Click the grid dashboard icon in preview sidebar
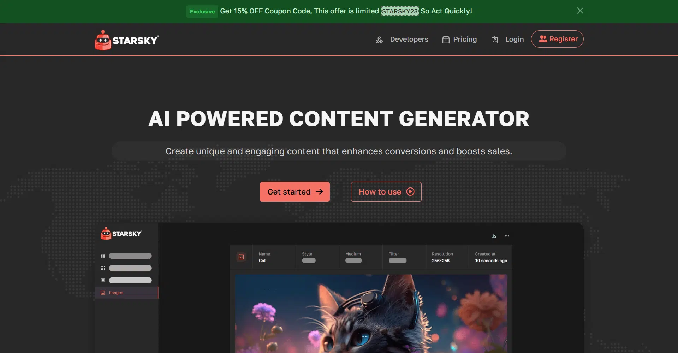This screenshot has height=353, width=678. click(x=103, y=256)
